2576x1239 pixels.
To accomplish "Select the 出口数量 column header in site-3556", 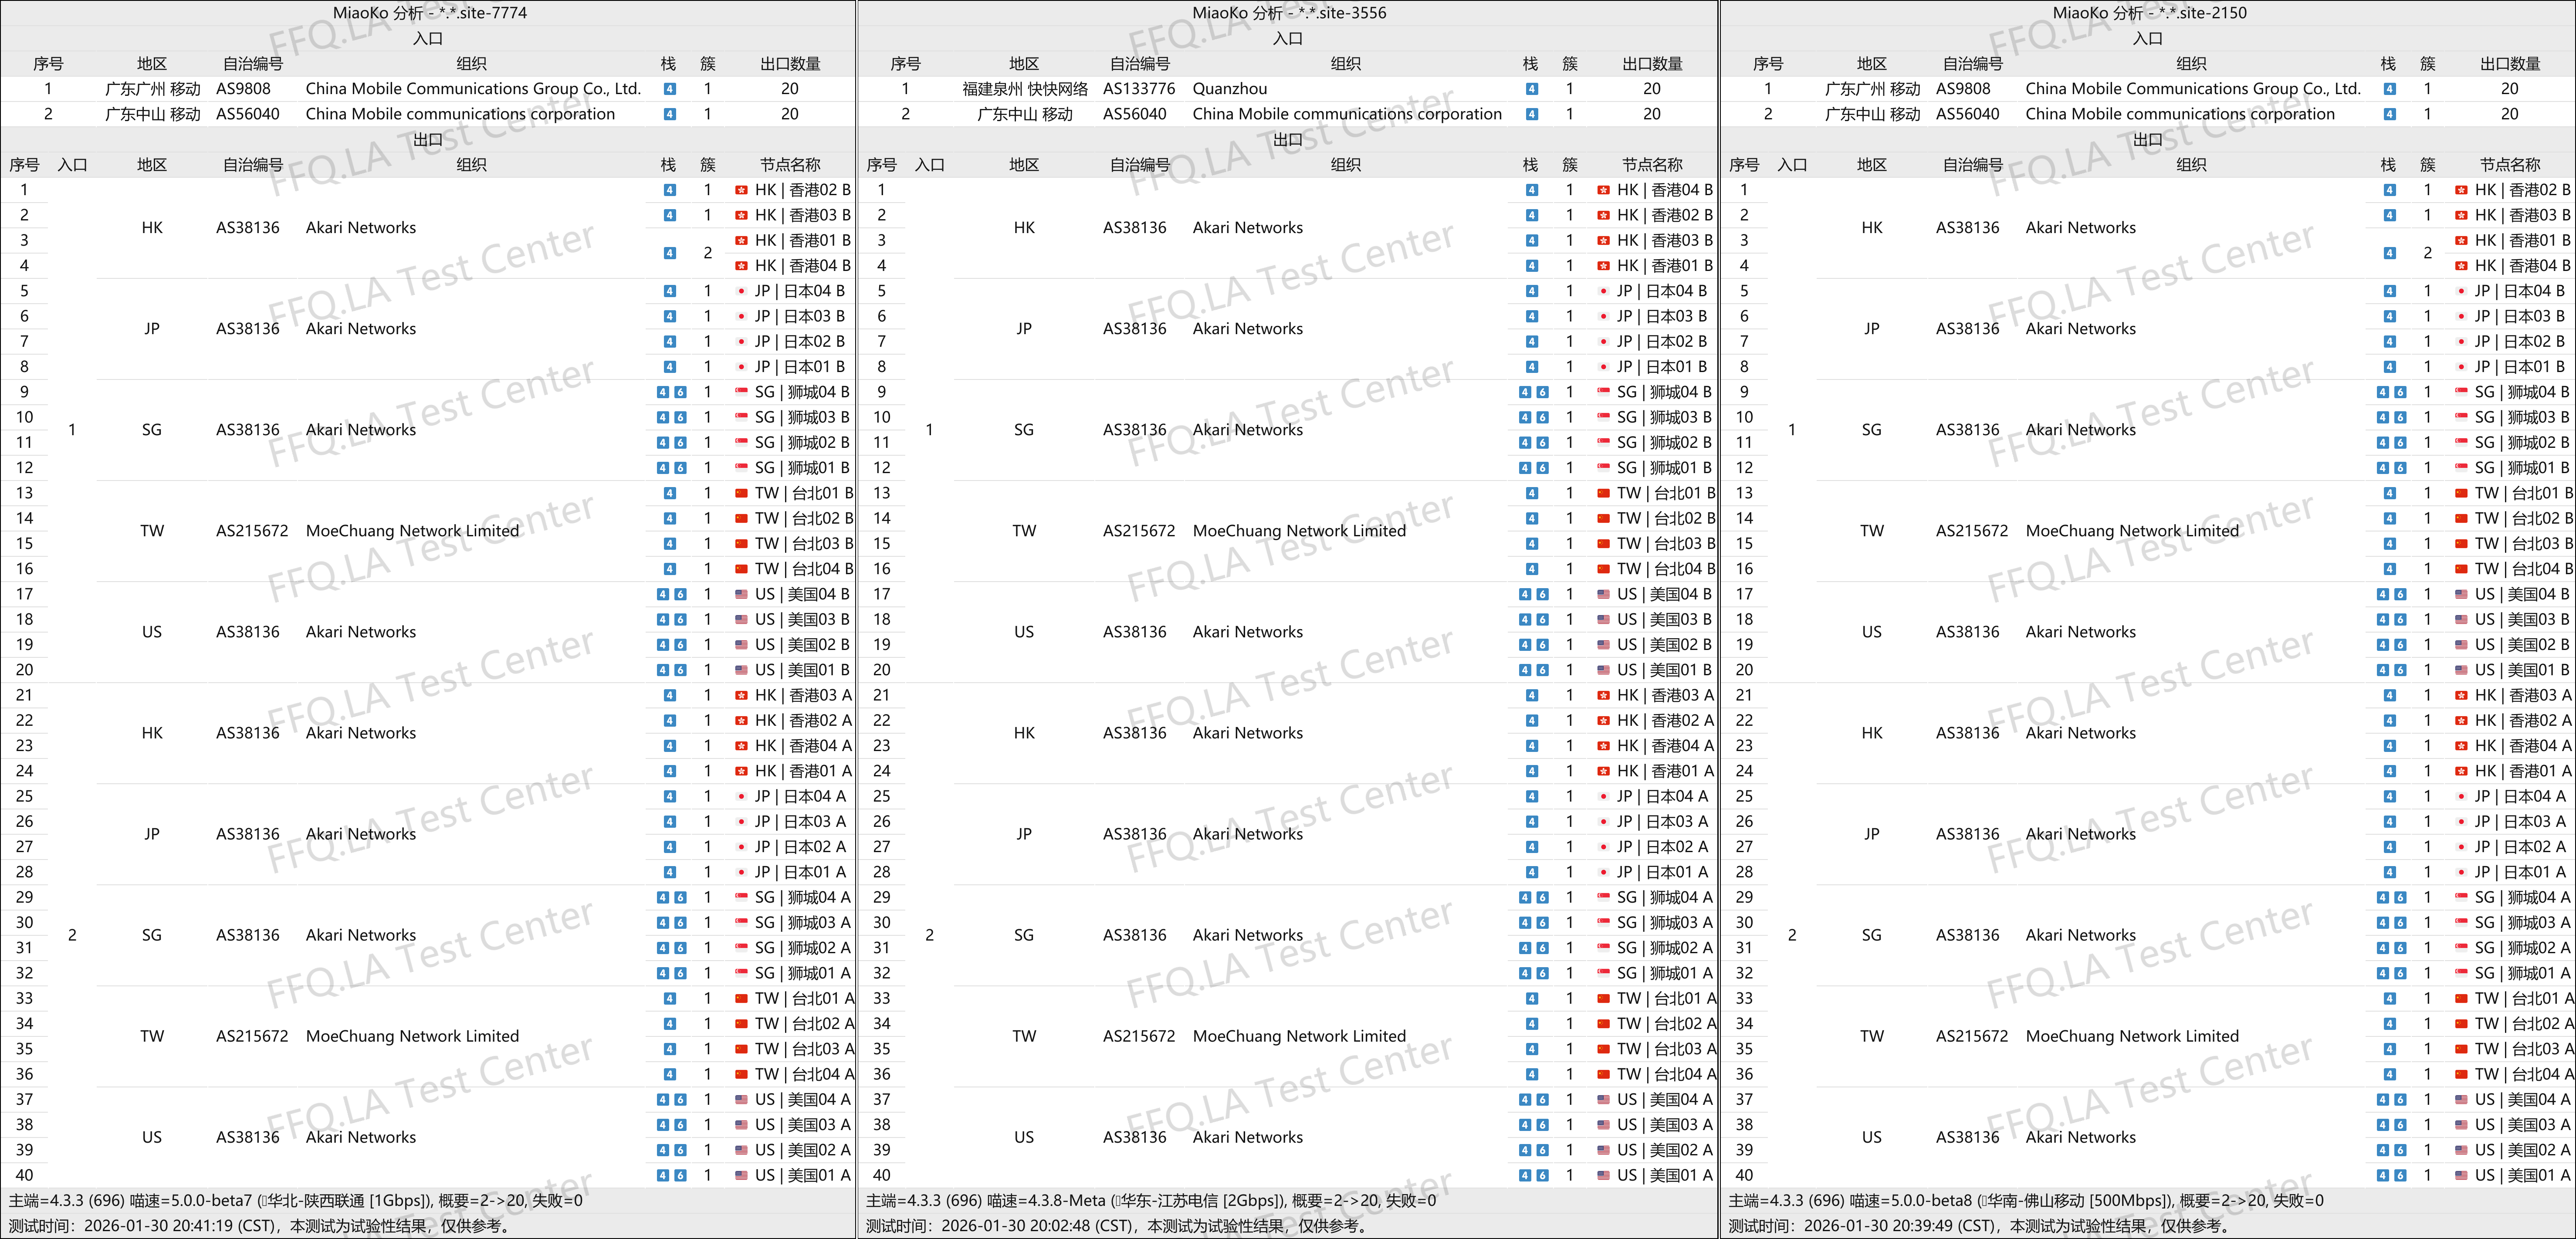I will click(x=1652, y=64).
